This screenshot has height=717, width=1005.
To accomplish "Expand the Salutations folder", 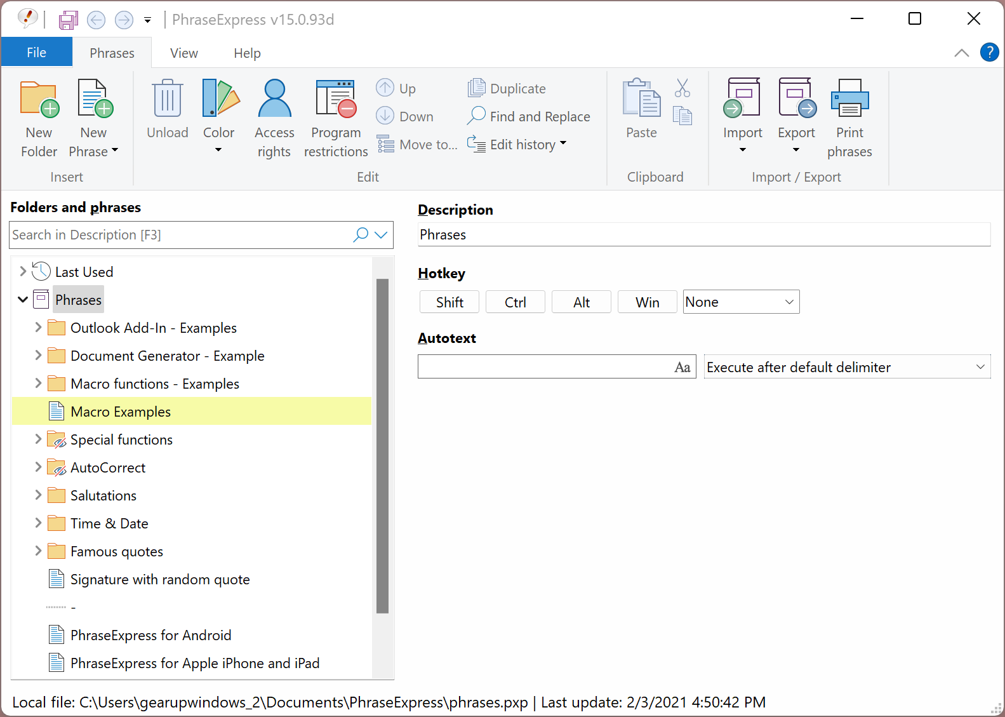I will (38, 495).
